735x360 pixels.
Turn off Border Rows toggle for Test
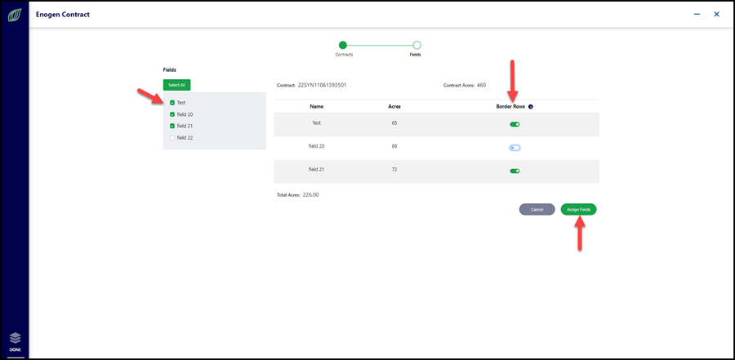(x=514, y=124)
